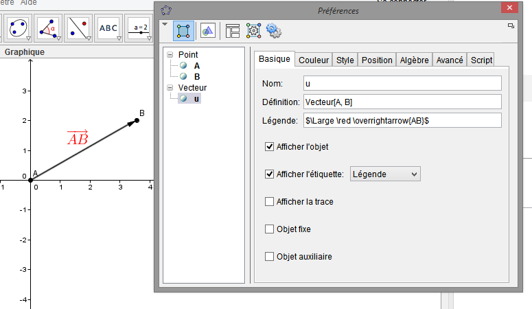Select the slider a=2 tool
The image size is (532, 309).
tap(141, 27)
